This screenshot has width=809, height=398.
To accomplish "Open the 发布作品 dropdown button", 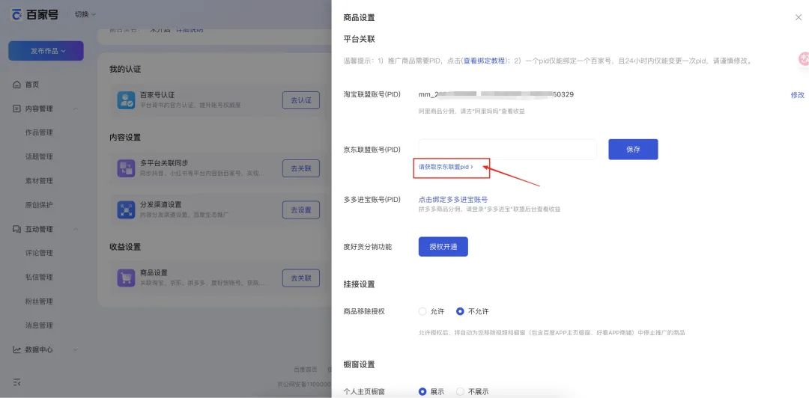I will (46, 51).
